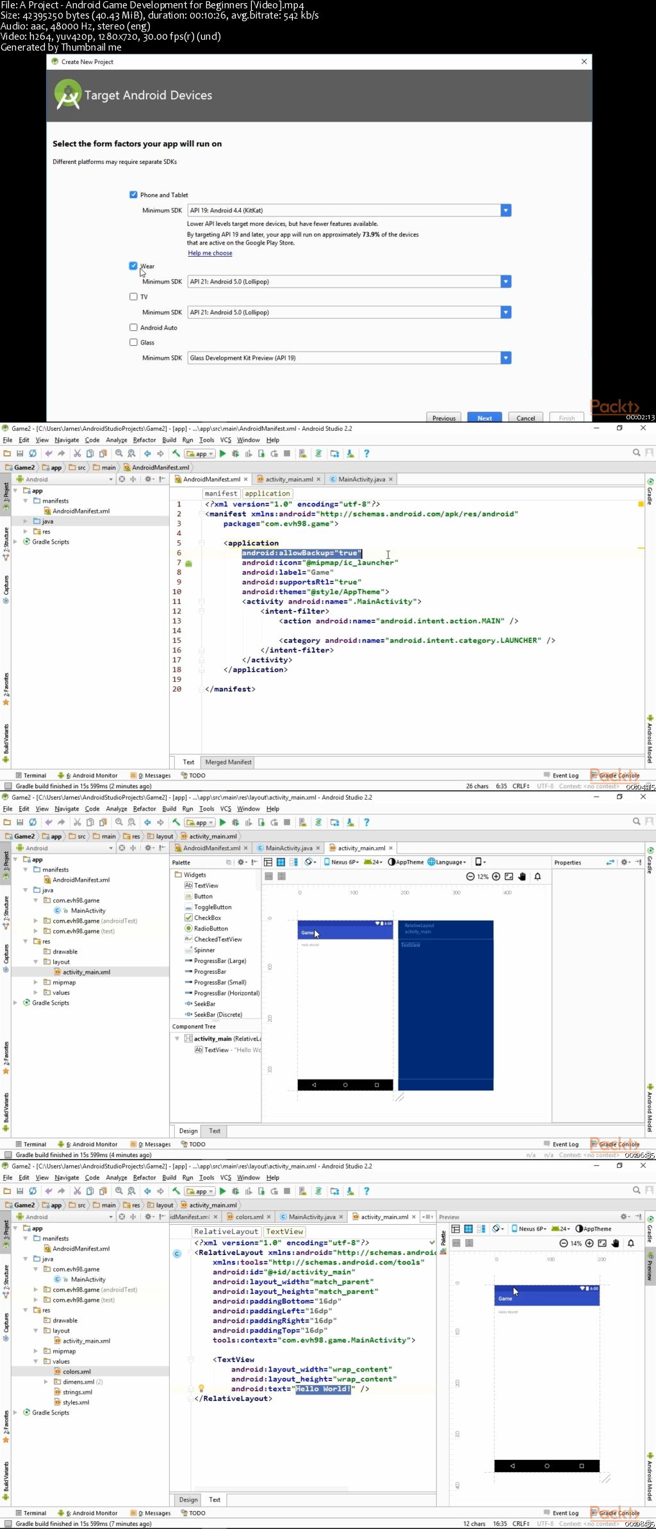Expand the java folder in the AndroidManifest window tree

[26, 521]
